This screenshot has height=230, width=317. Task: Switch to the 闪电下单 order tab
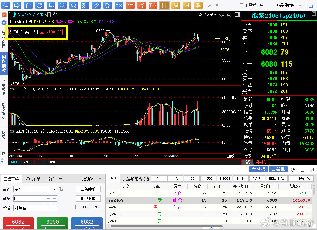coord(33,179)
